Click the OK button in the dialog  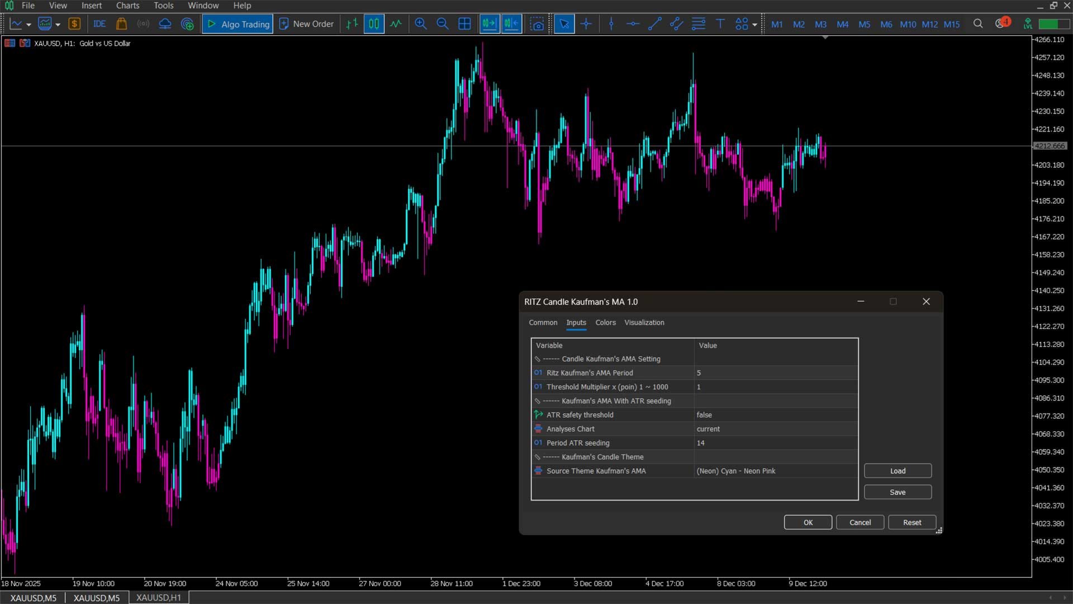808,522
